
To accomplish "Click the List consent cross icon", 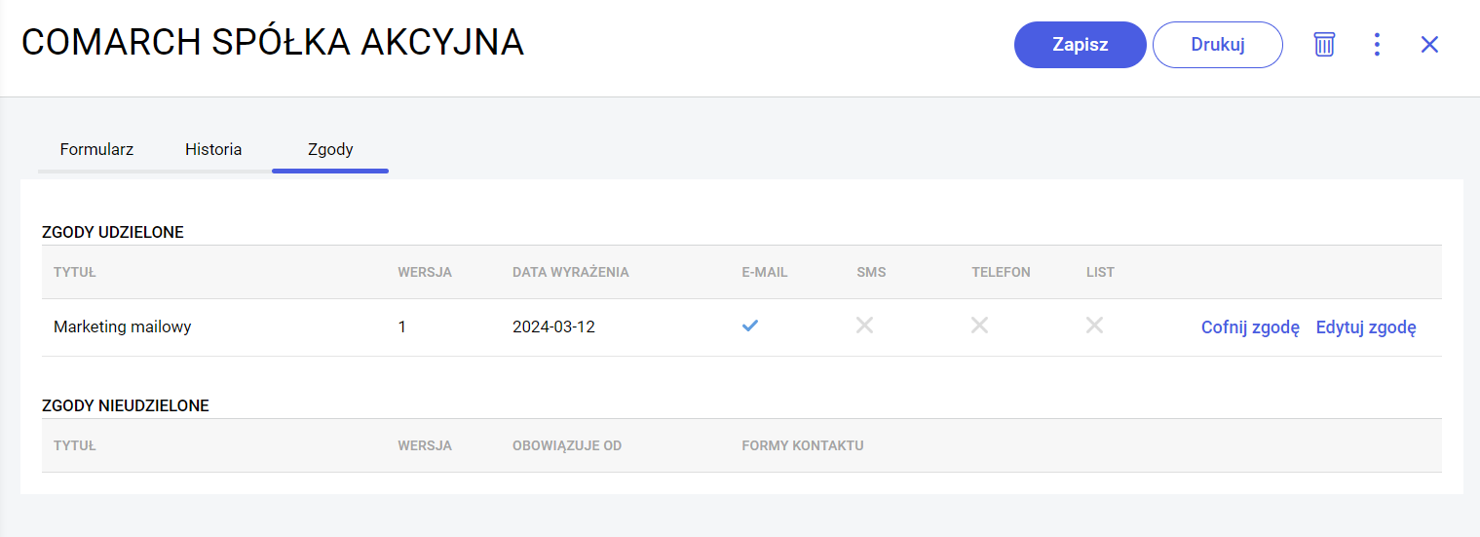I will click(1094, 326).
